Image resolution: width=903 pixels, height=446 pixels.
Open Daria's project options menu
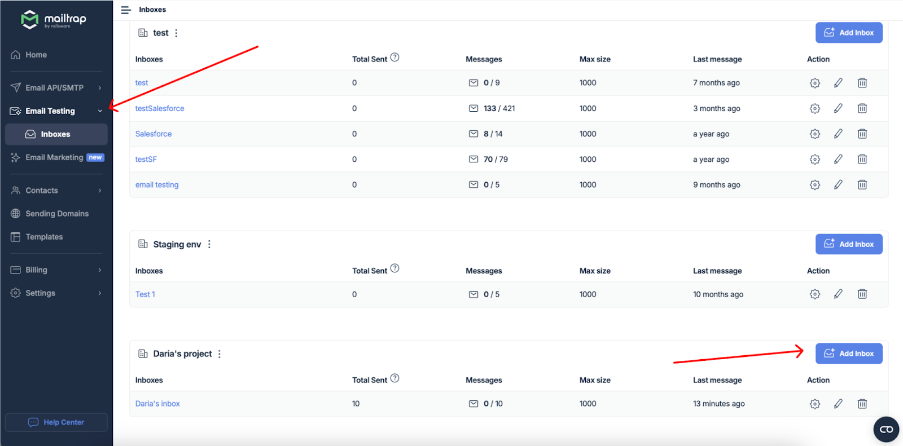click(x=220, y=354)
